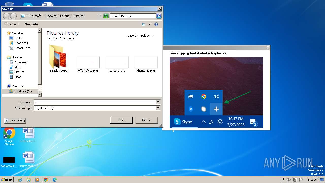Click Pictures in the address breadcrumb
This screenshot has height=183, width=325.
[x=79, y=16]
